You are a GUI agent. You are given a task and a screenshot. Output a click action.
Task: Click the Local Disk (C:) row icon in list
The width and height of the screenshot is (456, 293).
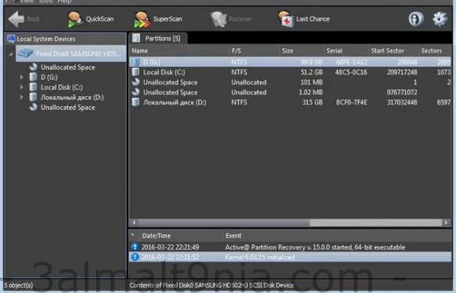click(136, 72)
